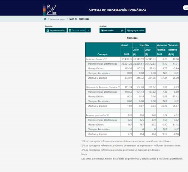
Task: Select the Número de Remesas Totales 2/ row
Action: click(x=103, y=87)
